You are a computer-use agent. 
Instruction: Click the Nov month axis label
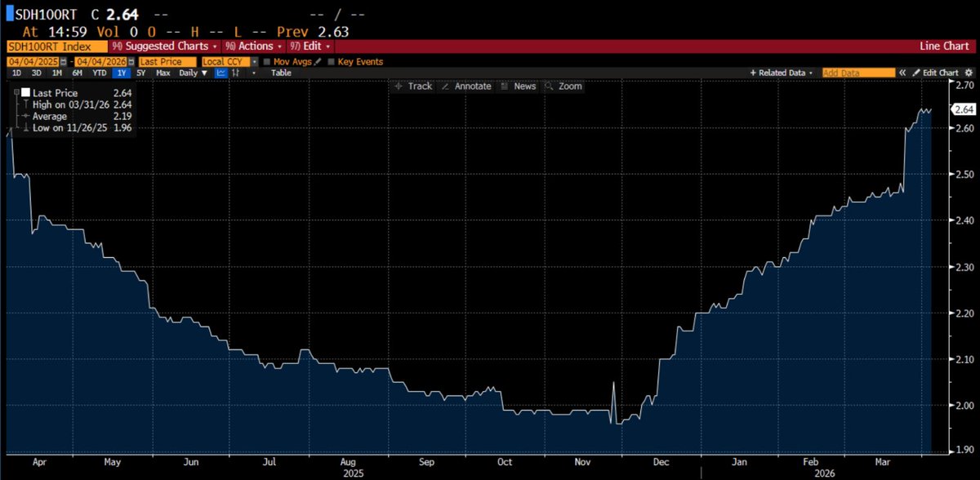(581, 461)
